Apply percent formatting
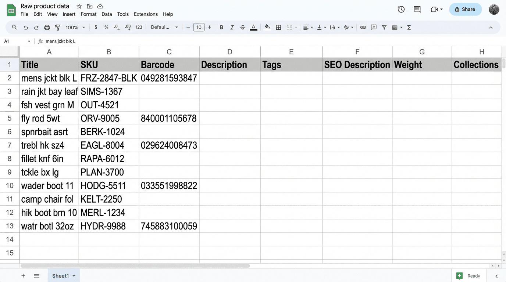Viewport: 506px width, 282px height. (106, 27)
